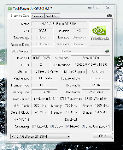This screenshot has width=123, height=150.
Task: Click the Driver Version nvlddmkm field
Action: click(71, 98)
